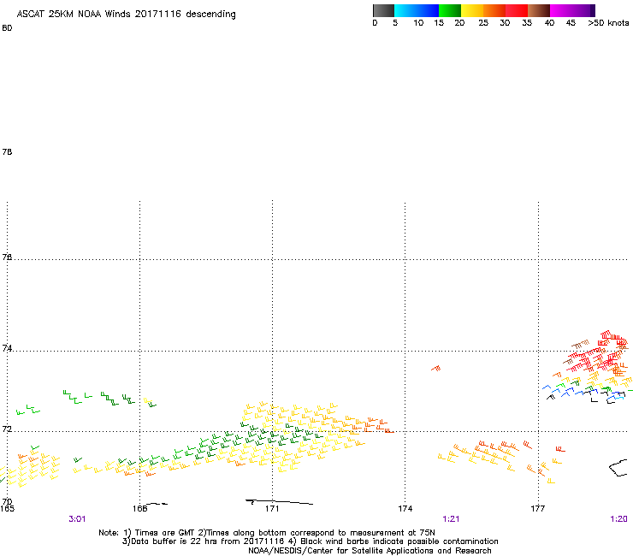The height and width of the screenshot is (556, 633).
Task: Select the brown 35-40 knots color segment
Action: pos(539,10)
